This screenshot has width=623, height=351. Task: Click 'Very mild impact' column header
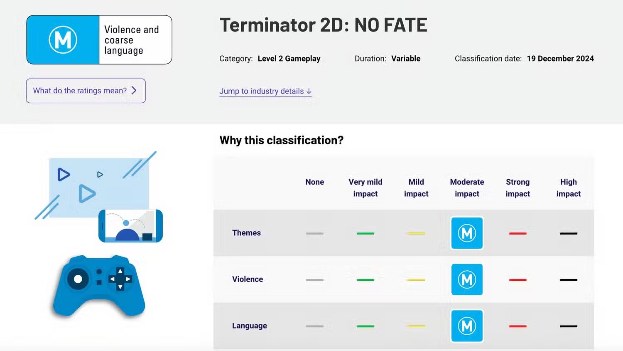365,188
